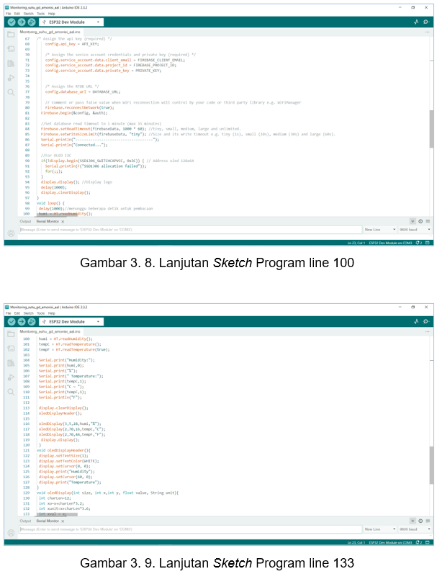The height and width of the screenshot is (574, 437).
Task: Open New Line dropdown in Gambar 3.8 window
Action: coord(380,230)
